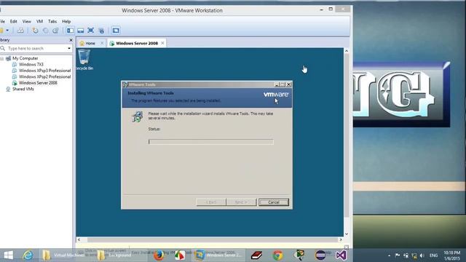466x262 pixels.
Task: Open the snapshot manager
Action: click(55, 31)
